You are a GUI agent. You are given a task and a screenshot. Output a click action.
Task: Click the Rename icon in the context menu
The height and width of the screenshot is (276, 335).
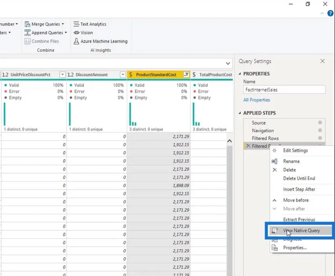pyautogui.click(x=275, y=161)
